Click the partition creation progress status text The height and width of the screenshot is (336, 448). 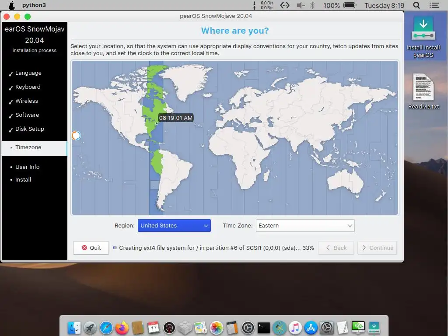(x=216, y=248)
